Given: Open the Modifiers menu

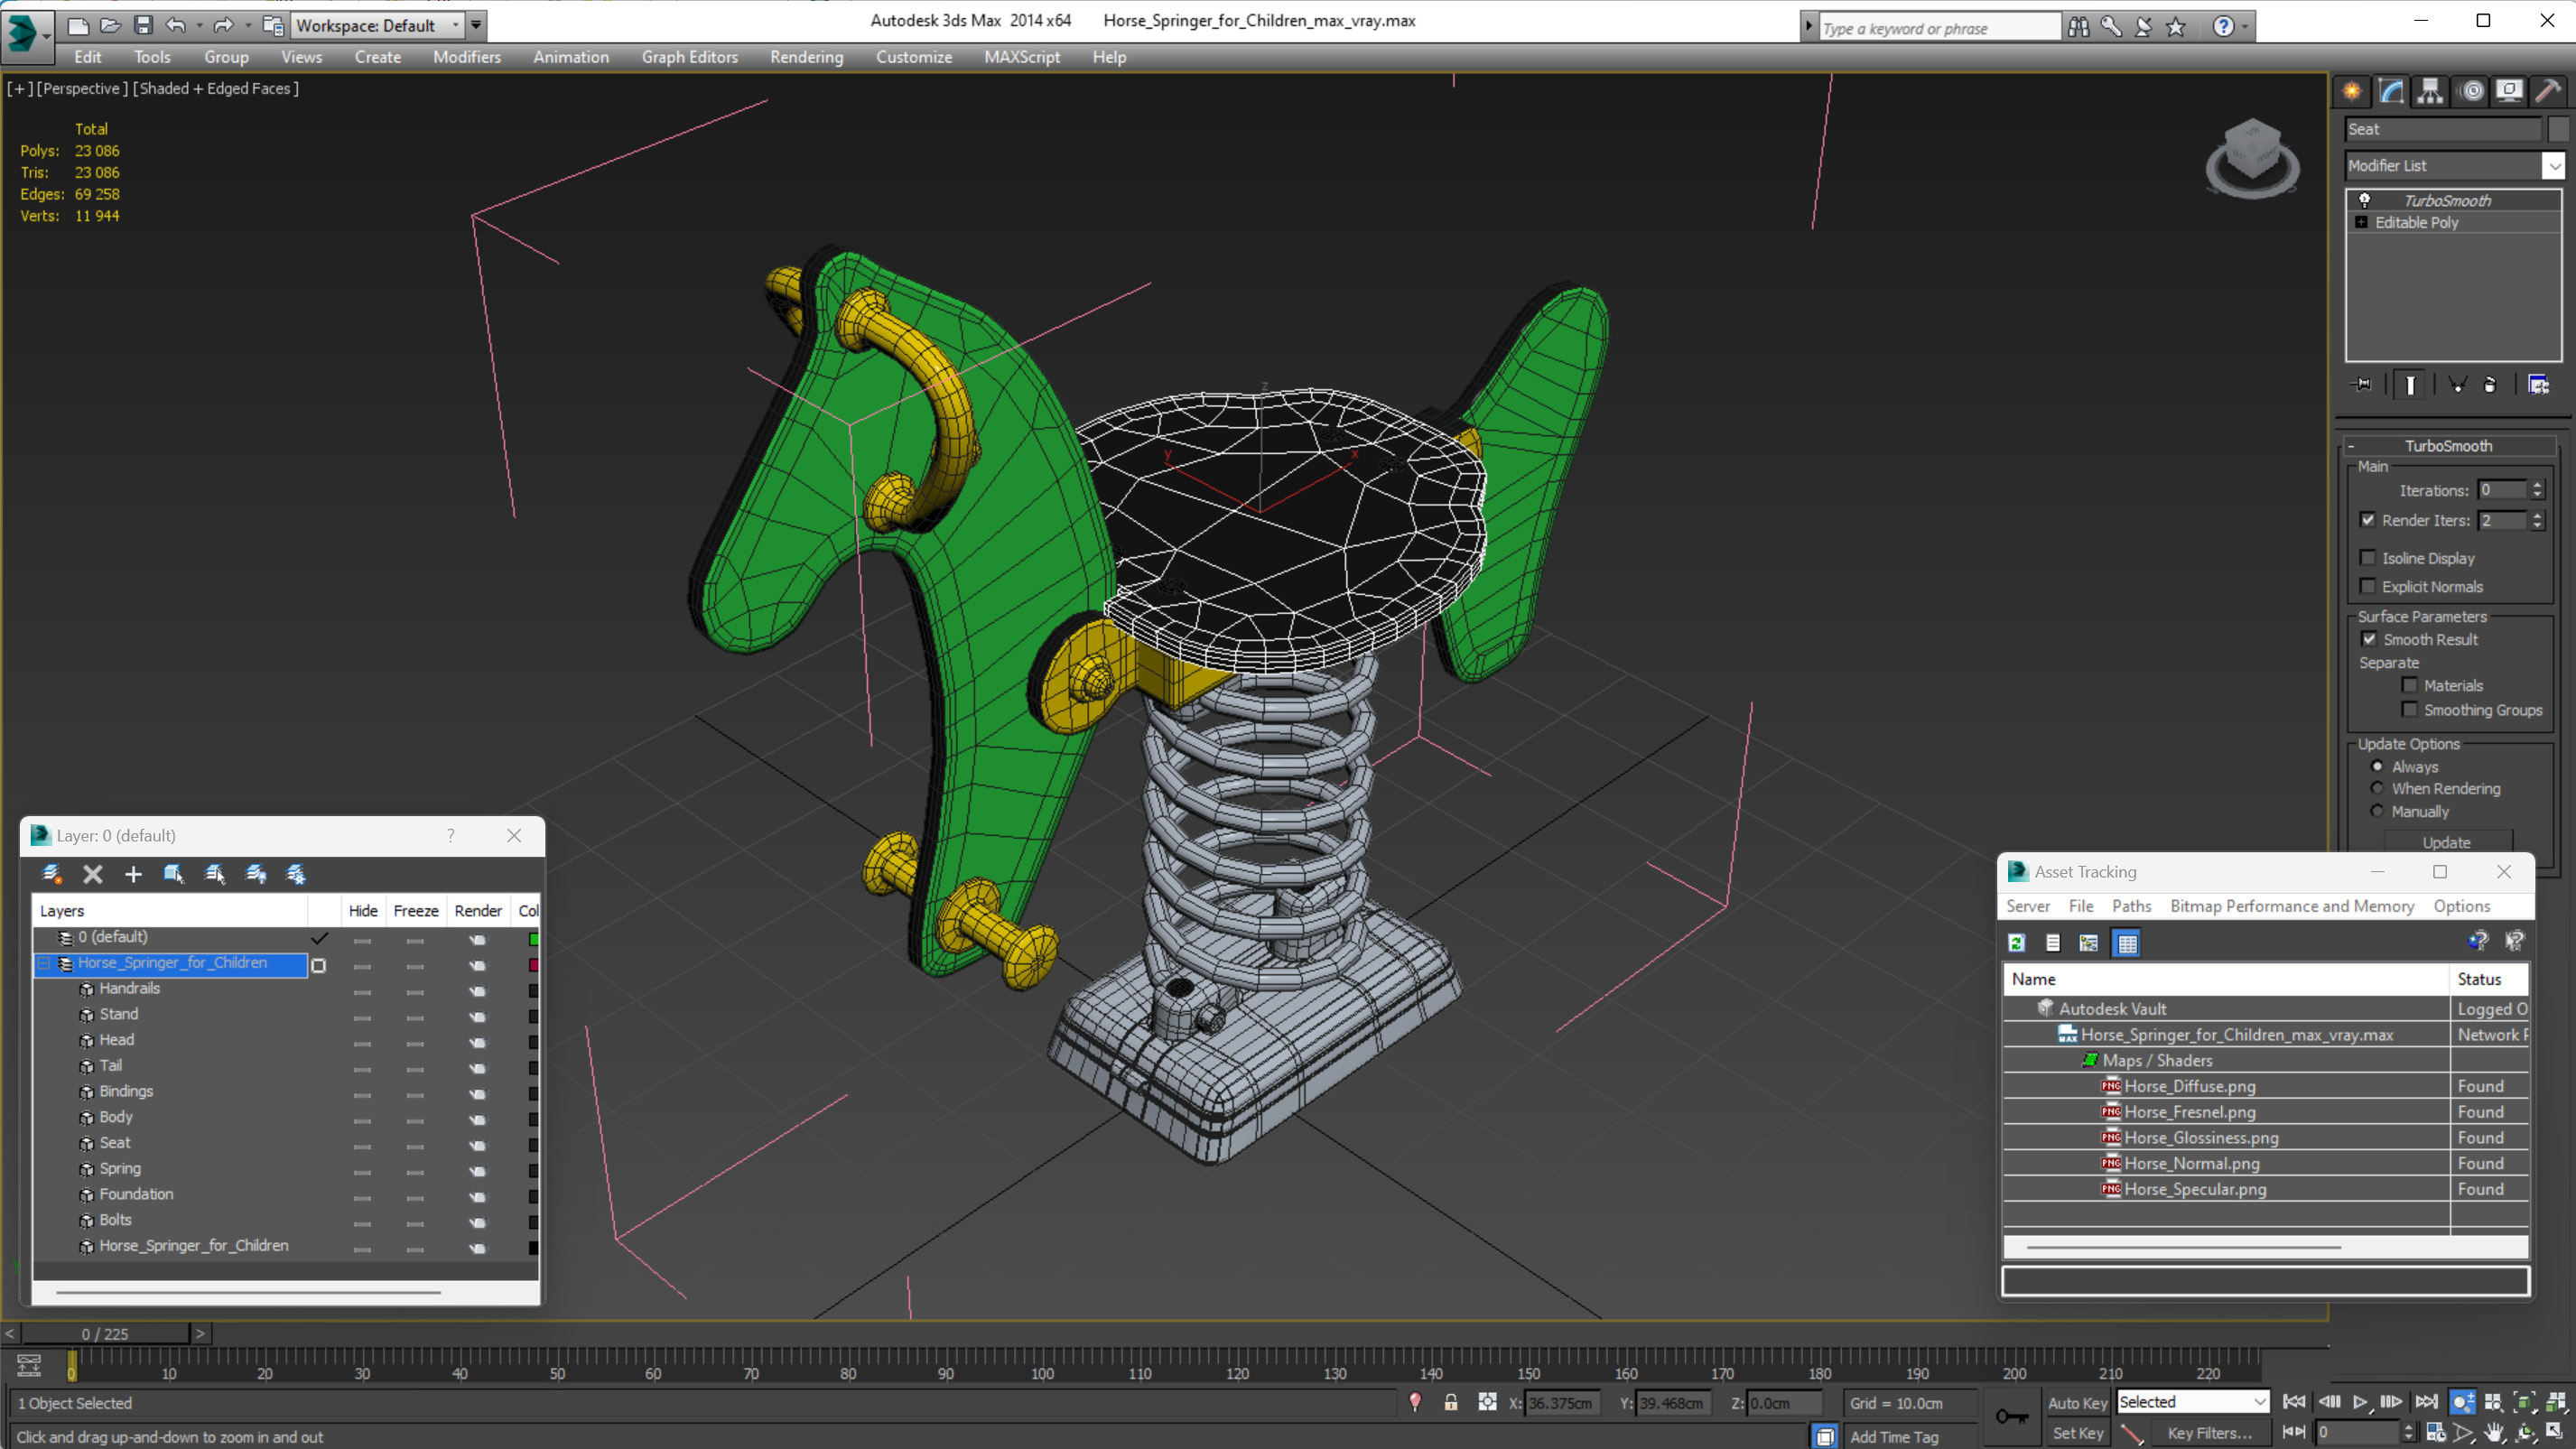Looking at the screenshot, I should [466, 57].
